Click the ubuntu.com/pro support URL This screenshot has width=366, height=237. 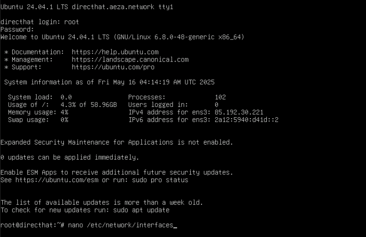pos(113,67)
